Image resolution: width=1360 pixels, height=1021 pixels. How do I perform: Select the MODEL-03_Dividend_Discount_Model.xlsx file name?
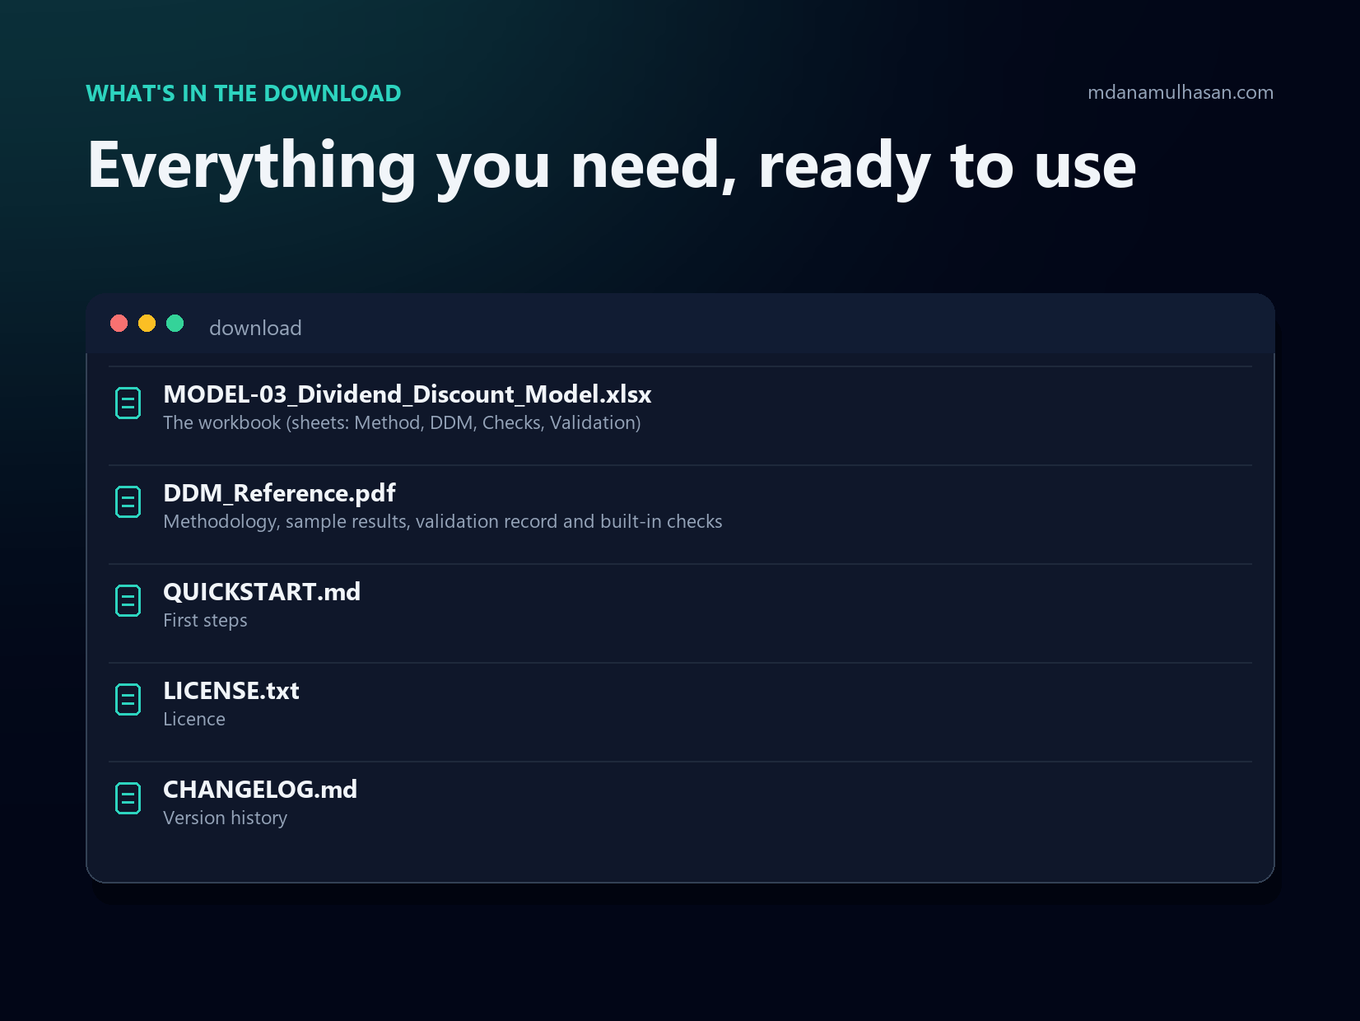click(408, 394)
